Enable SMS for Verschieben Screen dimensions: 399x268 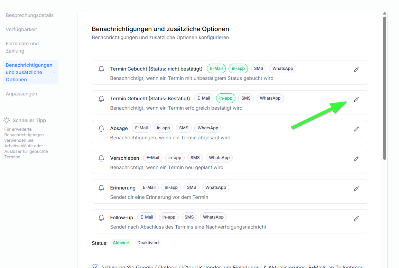195,158
